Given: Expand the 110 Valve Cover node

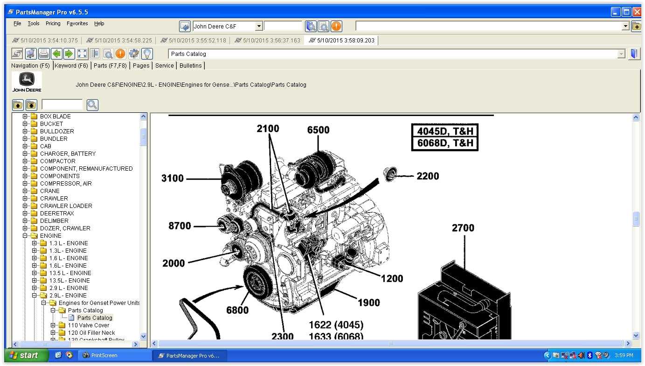Looking at the screenshot, I should pyautogui.click(x=53, y=325).
